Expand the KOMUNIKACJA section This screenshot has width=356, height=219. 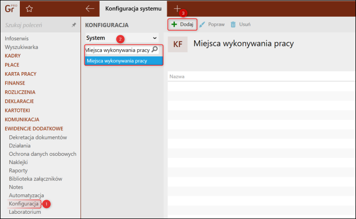(22, 119)
